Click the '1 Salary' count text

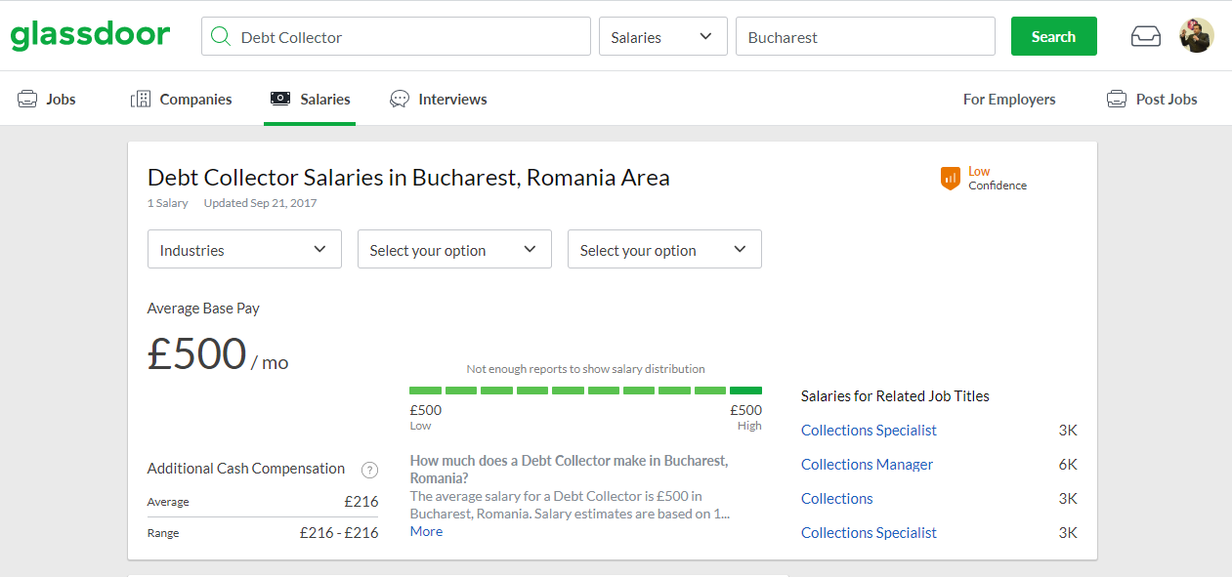[x=167, y=203]
